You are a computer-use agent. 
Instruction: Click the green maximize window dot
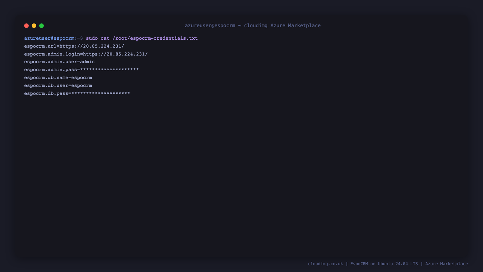(42, 26)
